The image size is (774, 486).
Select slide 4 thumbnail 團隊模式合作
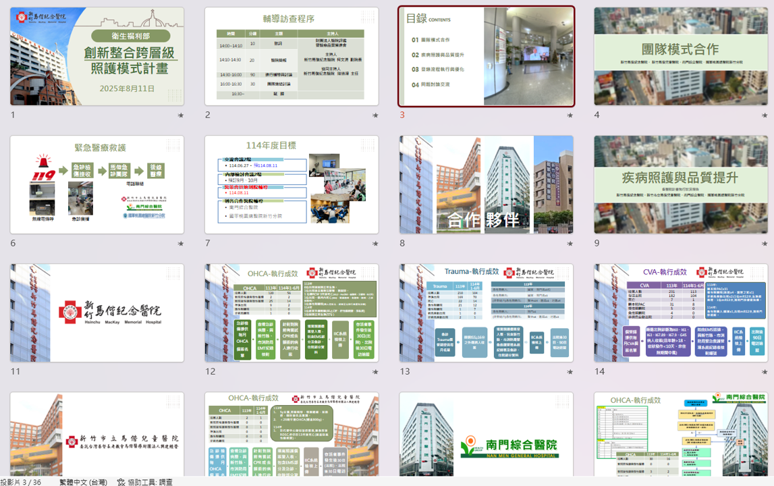pyautogui.click(x=681, y=56)
